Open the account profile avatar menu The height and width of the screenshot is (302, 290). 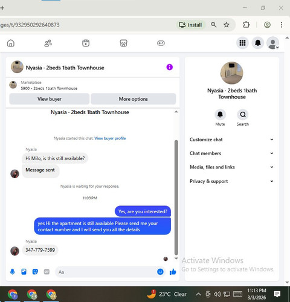272,43
